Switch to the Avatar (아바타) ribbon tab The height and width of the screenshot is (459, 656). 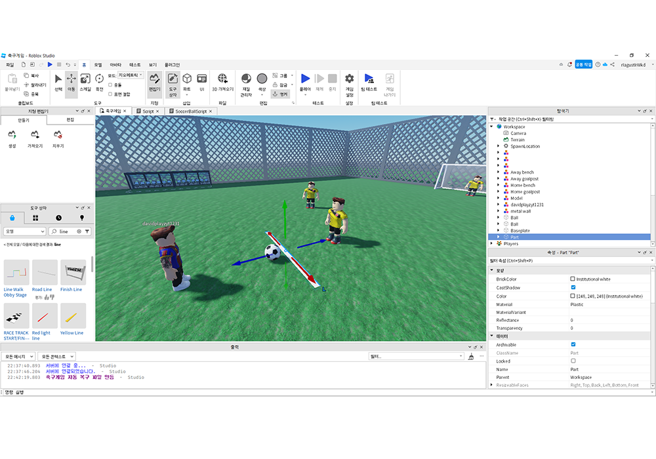[115, 65]
